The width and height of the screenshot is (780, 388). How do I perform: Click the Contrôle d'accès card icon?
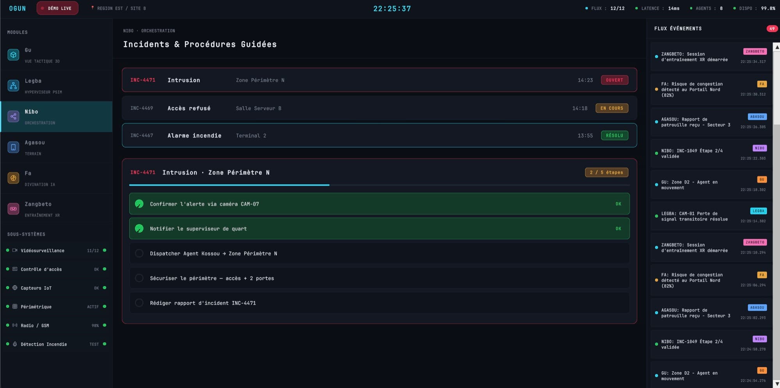point(15,269)
